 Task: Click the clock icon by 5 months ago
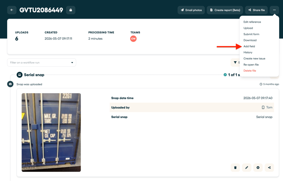(261, 84)
